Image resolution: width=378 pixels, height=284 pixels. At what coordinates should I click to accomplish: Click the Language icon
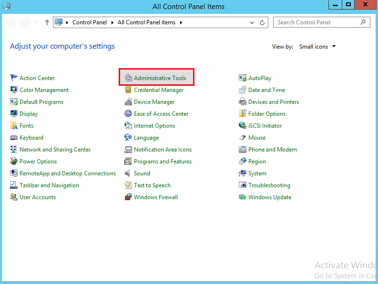pyautogui.click(x=128, y=137)
